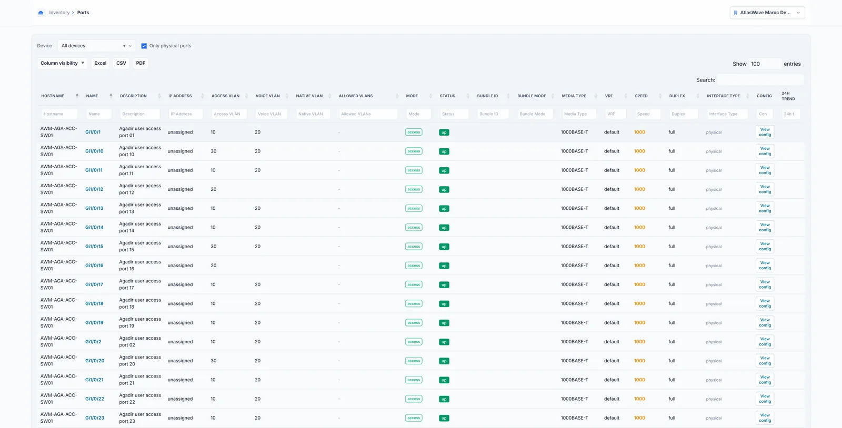This screenshot has width=842, height=428.
Task: Click the Access VLAN filter input
Action: click(x=229, y=114)
